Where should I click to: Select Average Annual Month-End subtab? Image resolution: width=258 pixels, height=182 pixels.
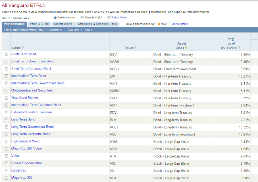[24, 30]
